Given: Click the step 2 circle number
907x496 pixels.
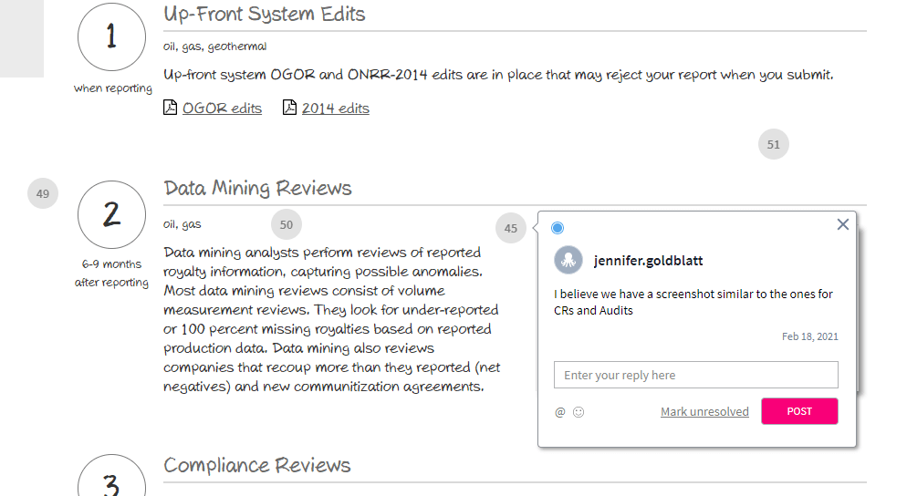Looking at the screenshot, I should click(111, 215).
